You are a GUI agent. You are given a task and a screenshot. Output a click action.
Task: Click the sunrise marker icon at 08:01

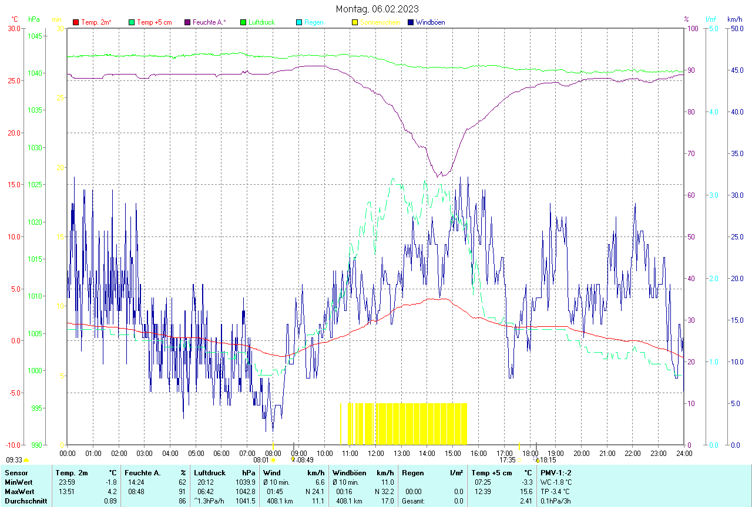(x=273, y=461)
